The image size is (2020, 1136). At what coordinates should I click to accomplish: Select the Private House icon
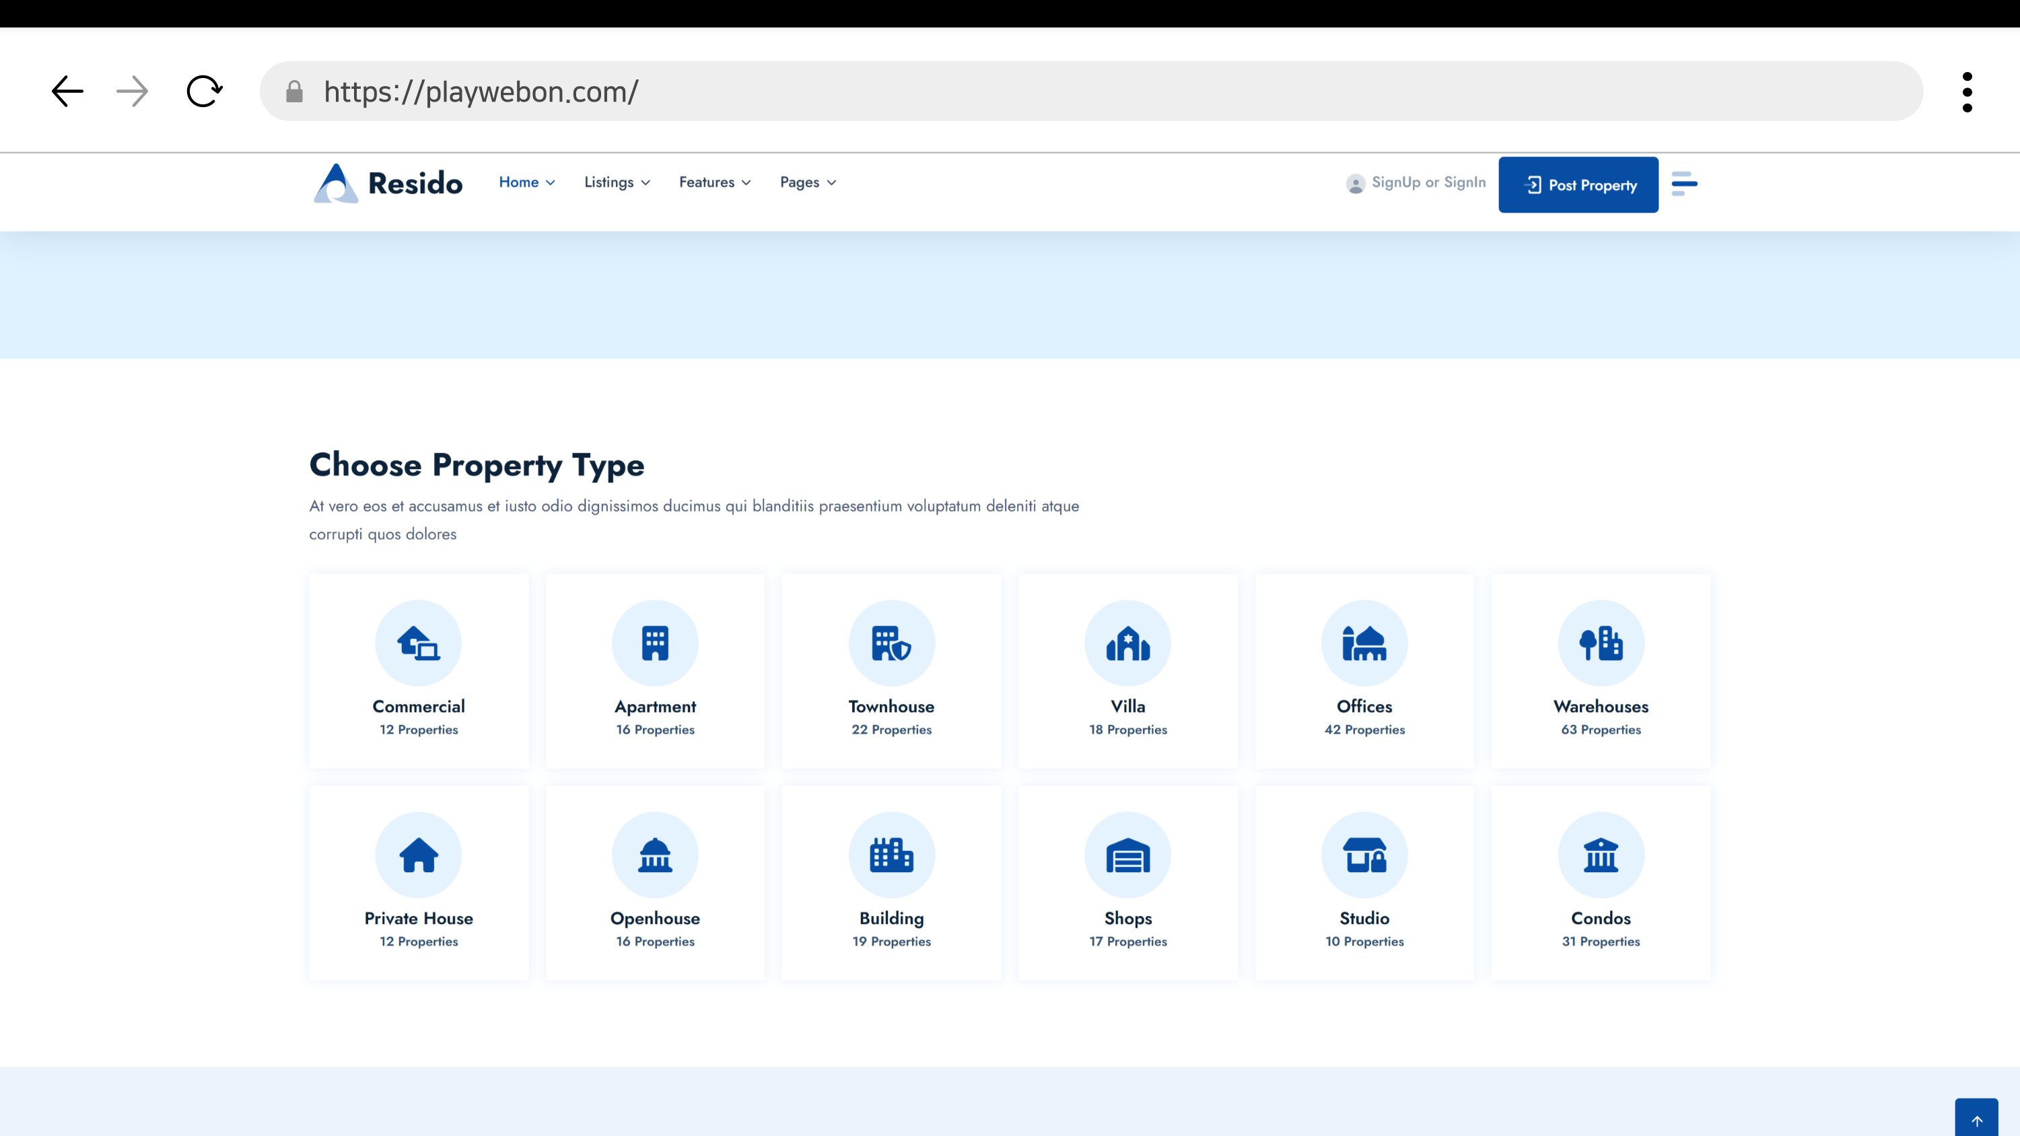(418, 855)
